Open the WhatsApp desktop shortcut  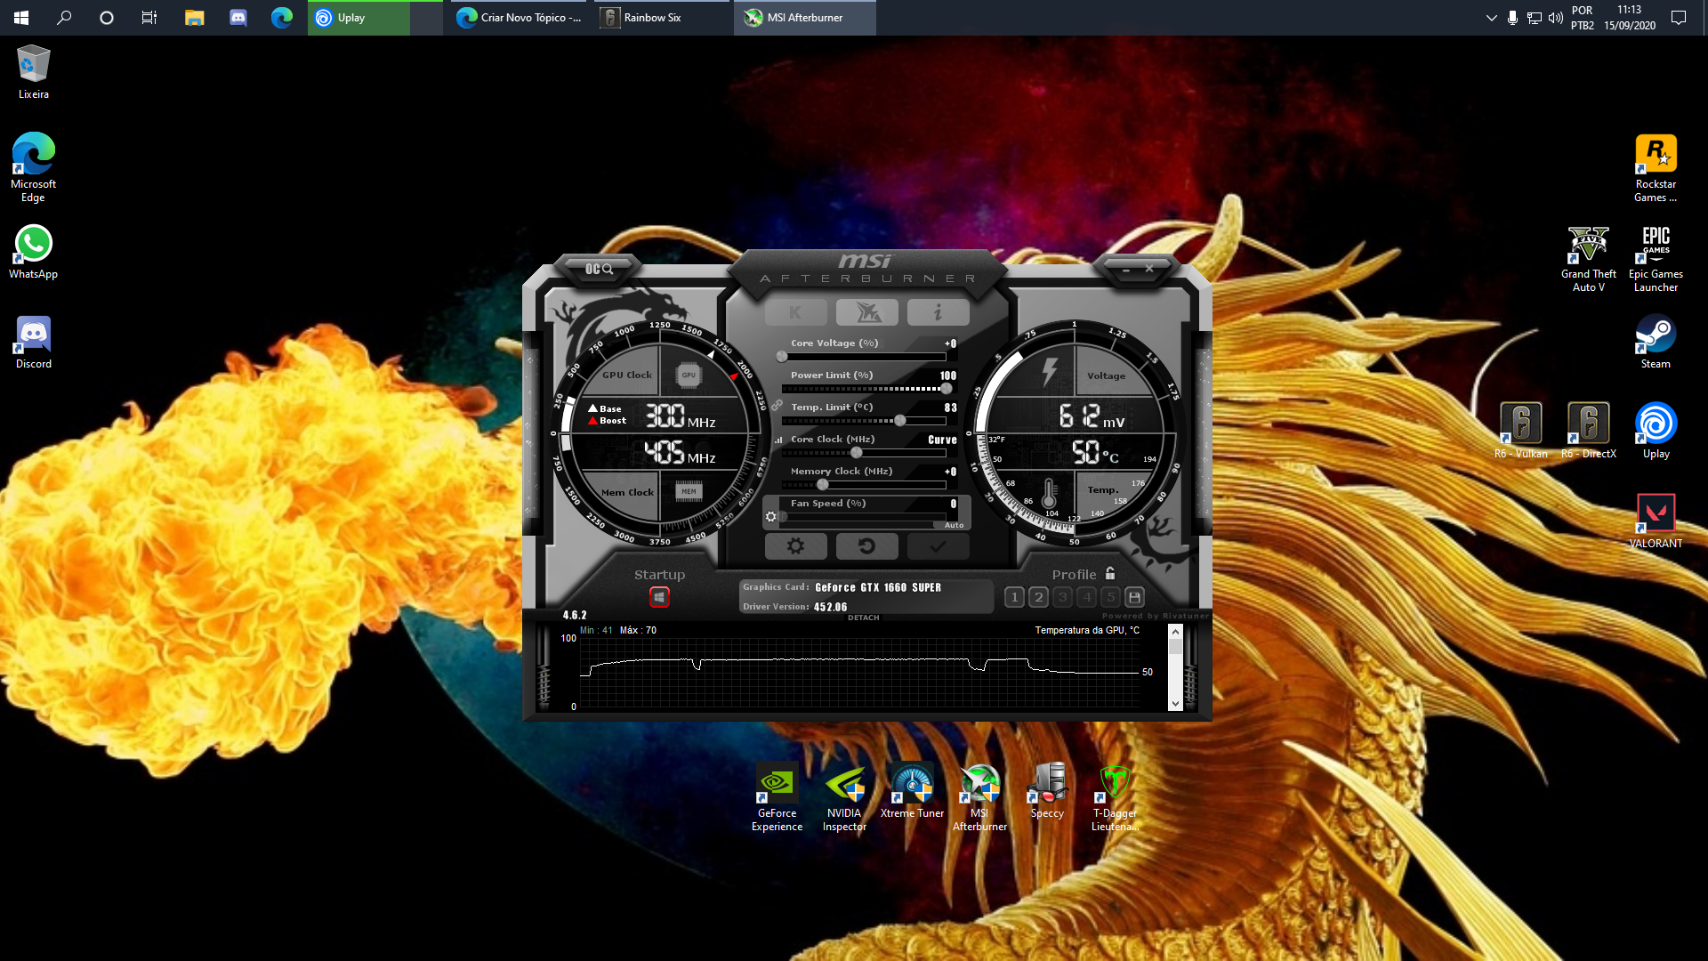[34, 253]
